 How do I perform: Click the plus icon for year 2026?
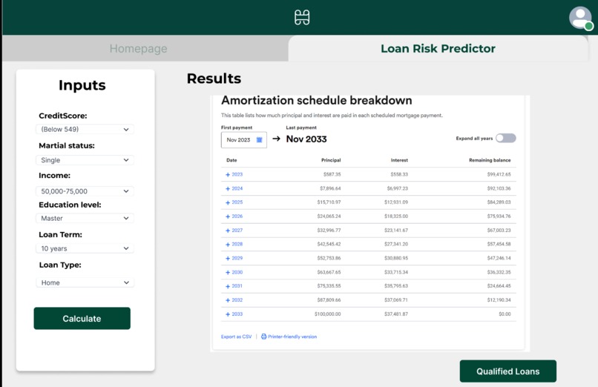click(228, 216)
